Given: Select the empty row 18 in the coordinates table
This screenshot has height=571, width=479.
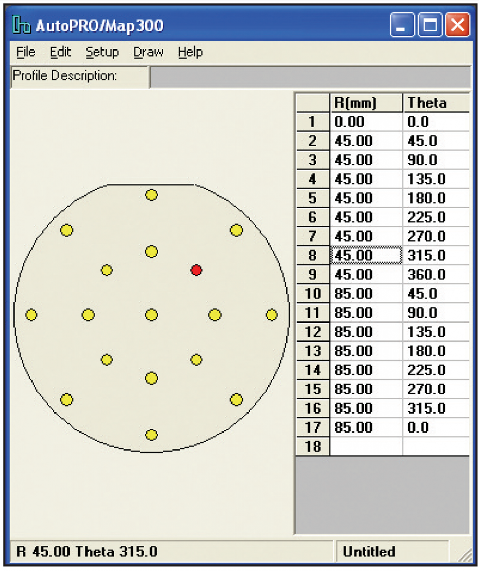Looking at the screenshot, I should 367,446.
